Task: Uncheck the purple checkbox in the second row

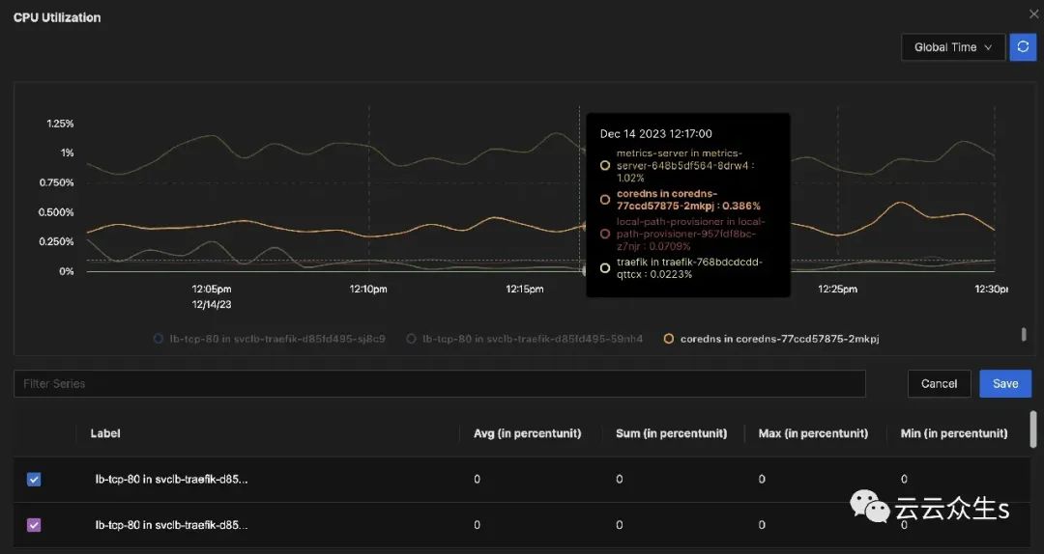Action: [34, 525]
